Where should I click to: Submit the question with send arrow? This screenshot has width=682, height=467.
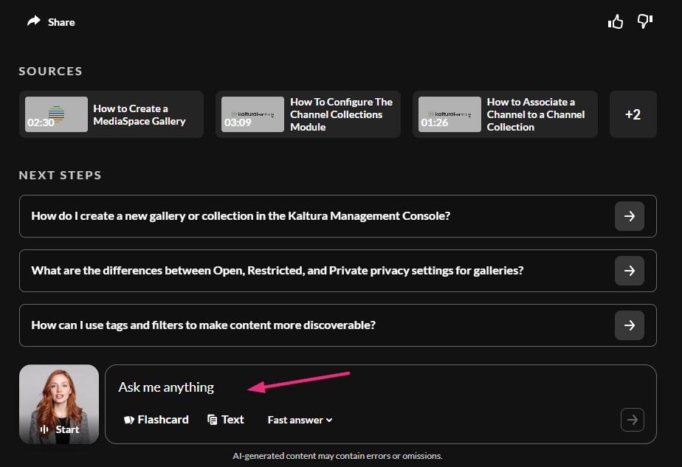tap(633, 420)
